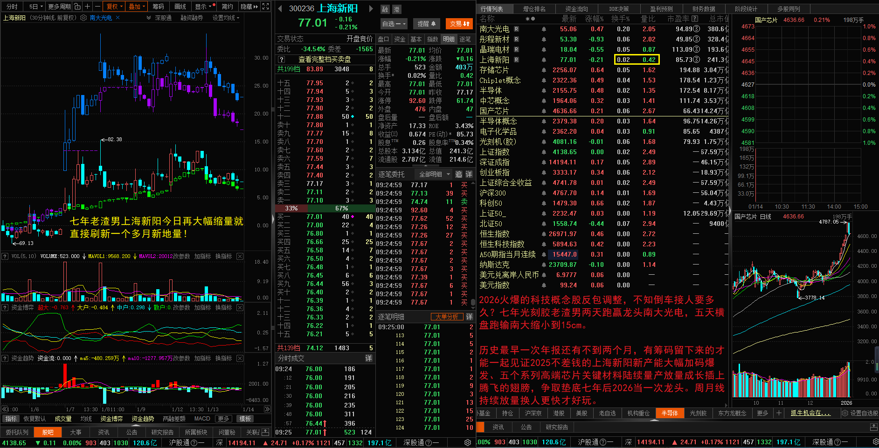Toggle the 两融差额 indicator button

coord(174,419)
